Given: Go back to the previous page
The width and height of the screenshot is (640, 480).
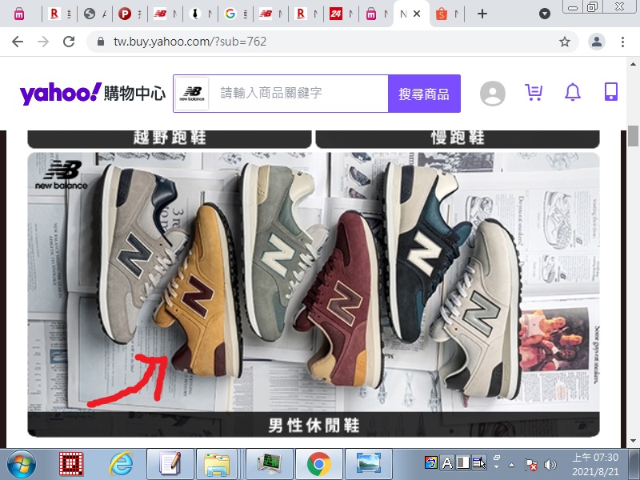Looking at the screenshot, I should coord(18,42).
